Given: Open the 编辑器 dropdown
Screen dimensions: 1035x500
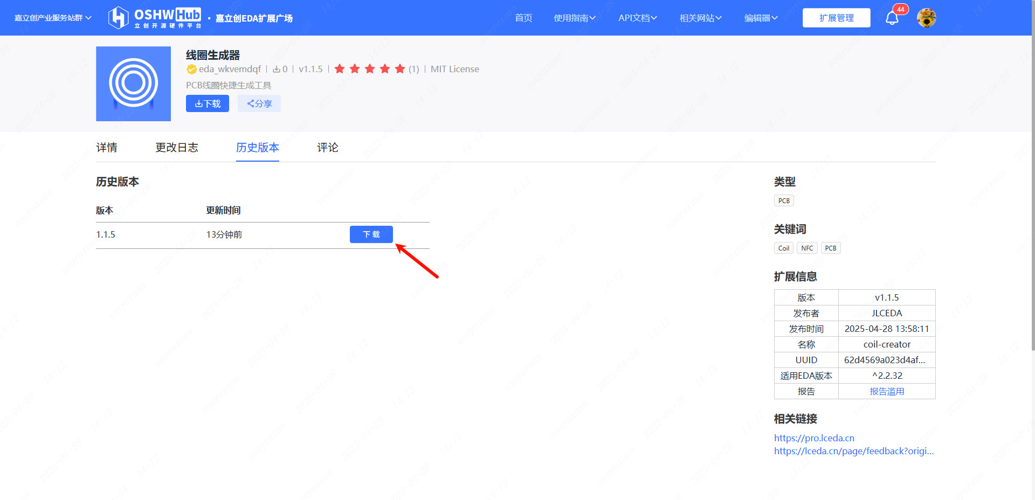Looking at the screenshot, I should tap(761, 18).
